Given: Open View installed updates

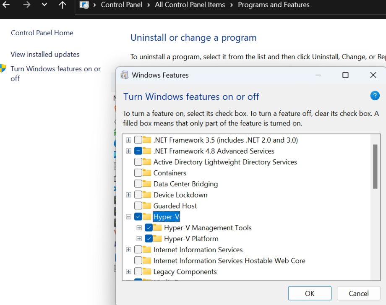Looking at the screenshot, I should coord(44,54).
